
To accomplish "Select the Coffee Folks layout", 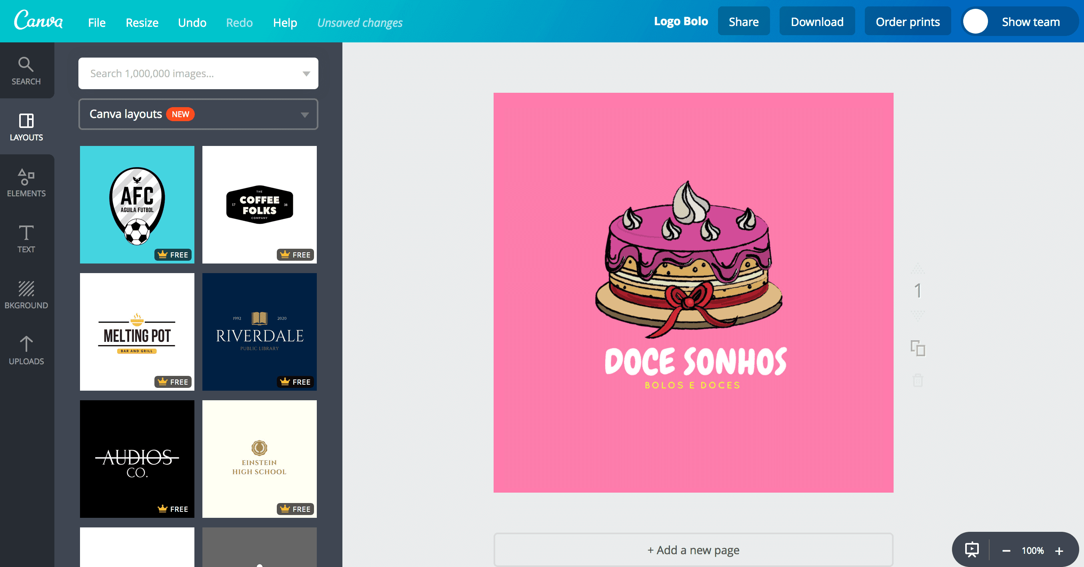I will pos(260,205).
